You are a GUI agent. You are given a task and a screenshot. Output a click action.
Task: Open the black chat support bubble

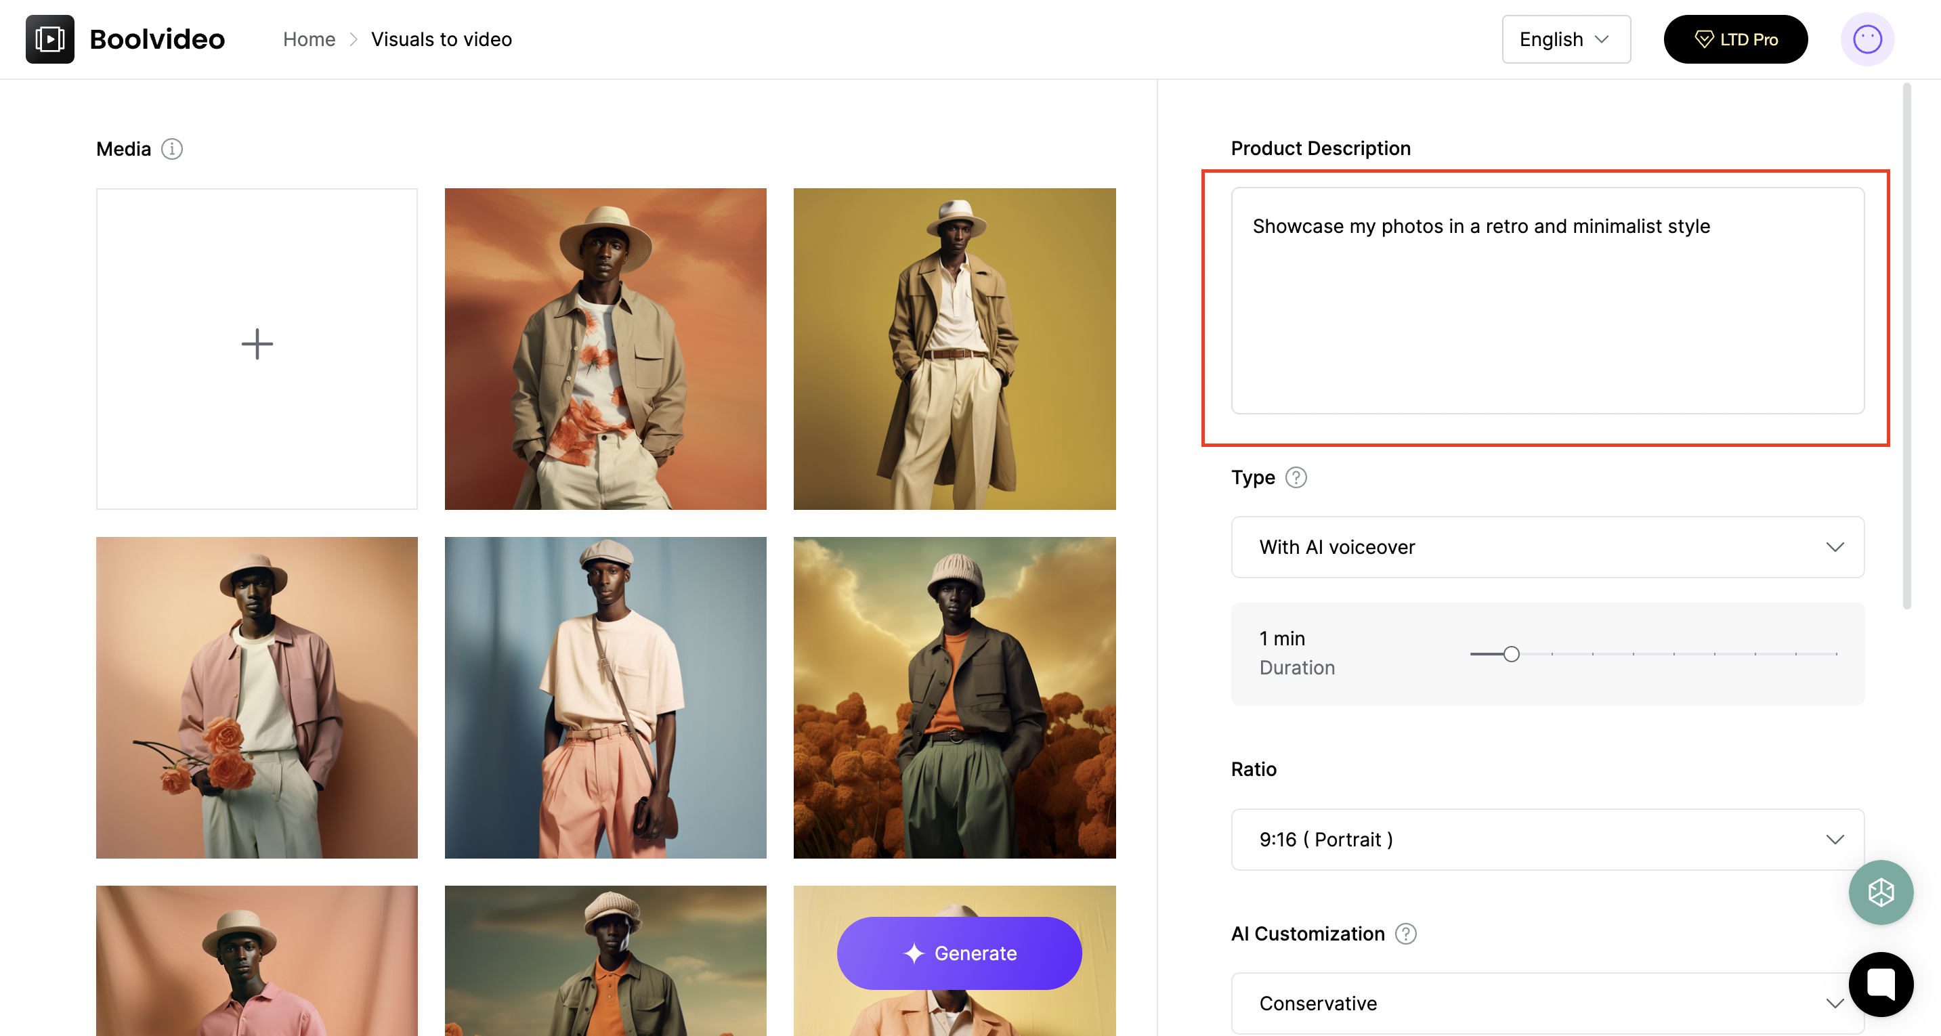[x=1881, y=985]
